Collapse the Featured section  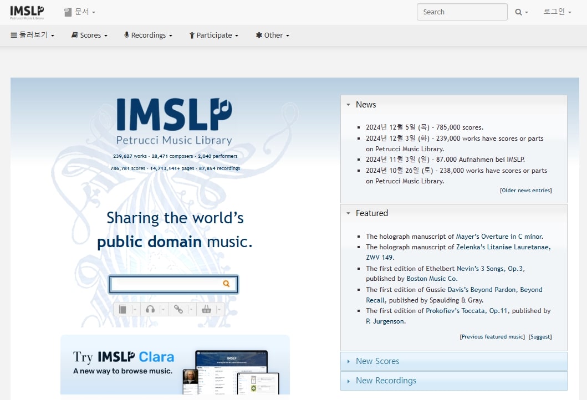(367, 213)
